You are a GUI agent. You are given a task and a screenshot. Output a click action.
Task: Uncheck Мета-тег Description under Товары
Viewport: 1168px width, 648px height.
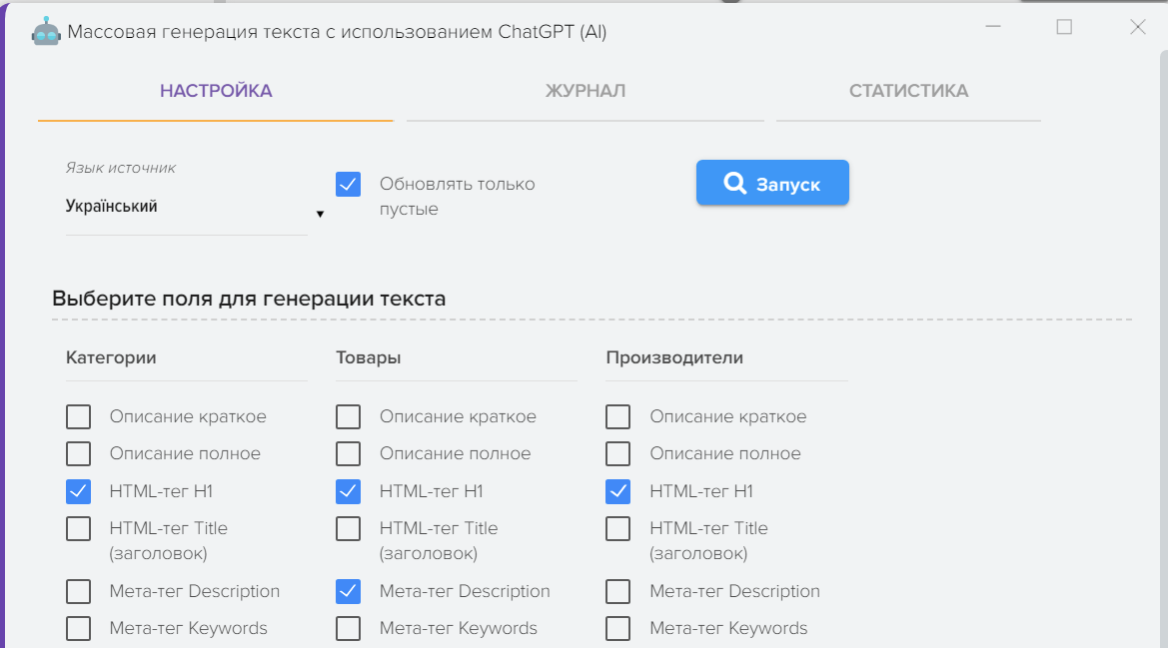(x=348, y=591)
